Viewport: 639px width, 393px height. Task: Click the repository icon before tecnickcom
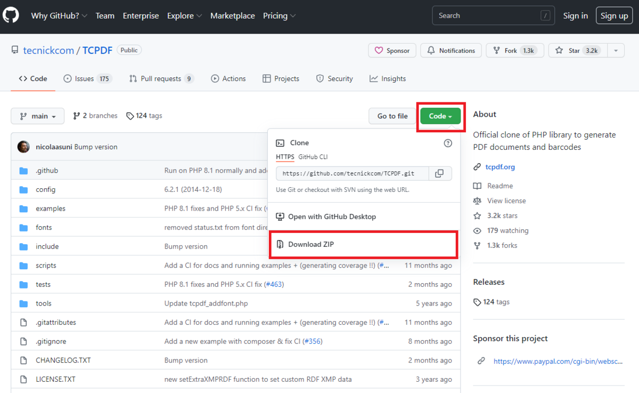click(15, 50)
